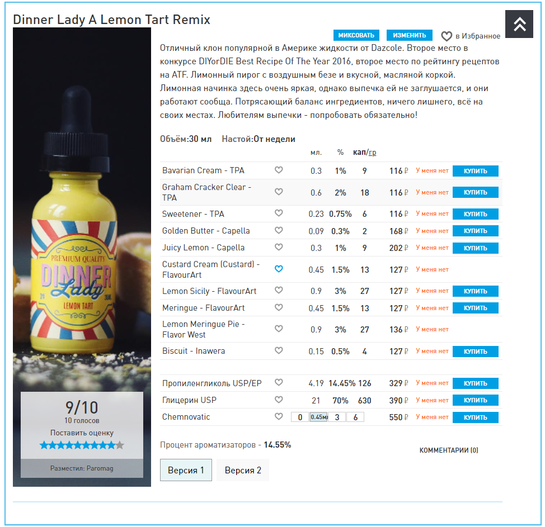Select the Версия 1 tab
This screenshot has height=527, width=545.
186,471
